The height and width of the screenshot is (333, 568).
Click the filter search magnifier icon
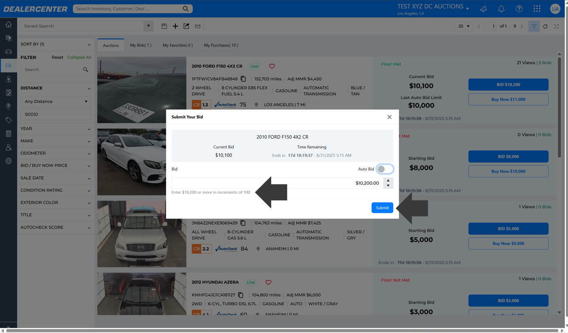click(85, 70)
